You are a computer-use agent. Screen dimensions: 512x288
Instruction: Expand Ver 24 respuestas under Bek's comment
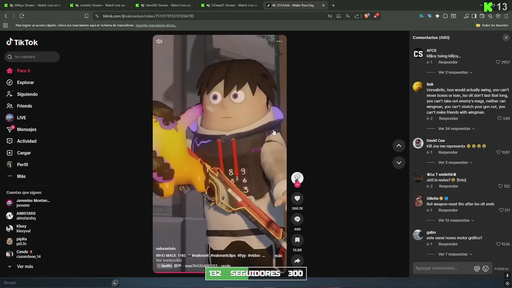[x=456, y=129]
